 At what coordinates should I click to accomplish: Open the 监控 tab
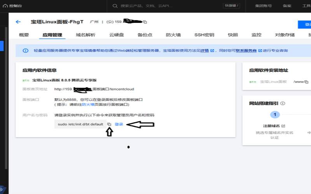256,35
